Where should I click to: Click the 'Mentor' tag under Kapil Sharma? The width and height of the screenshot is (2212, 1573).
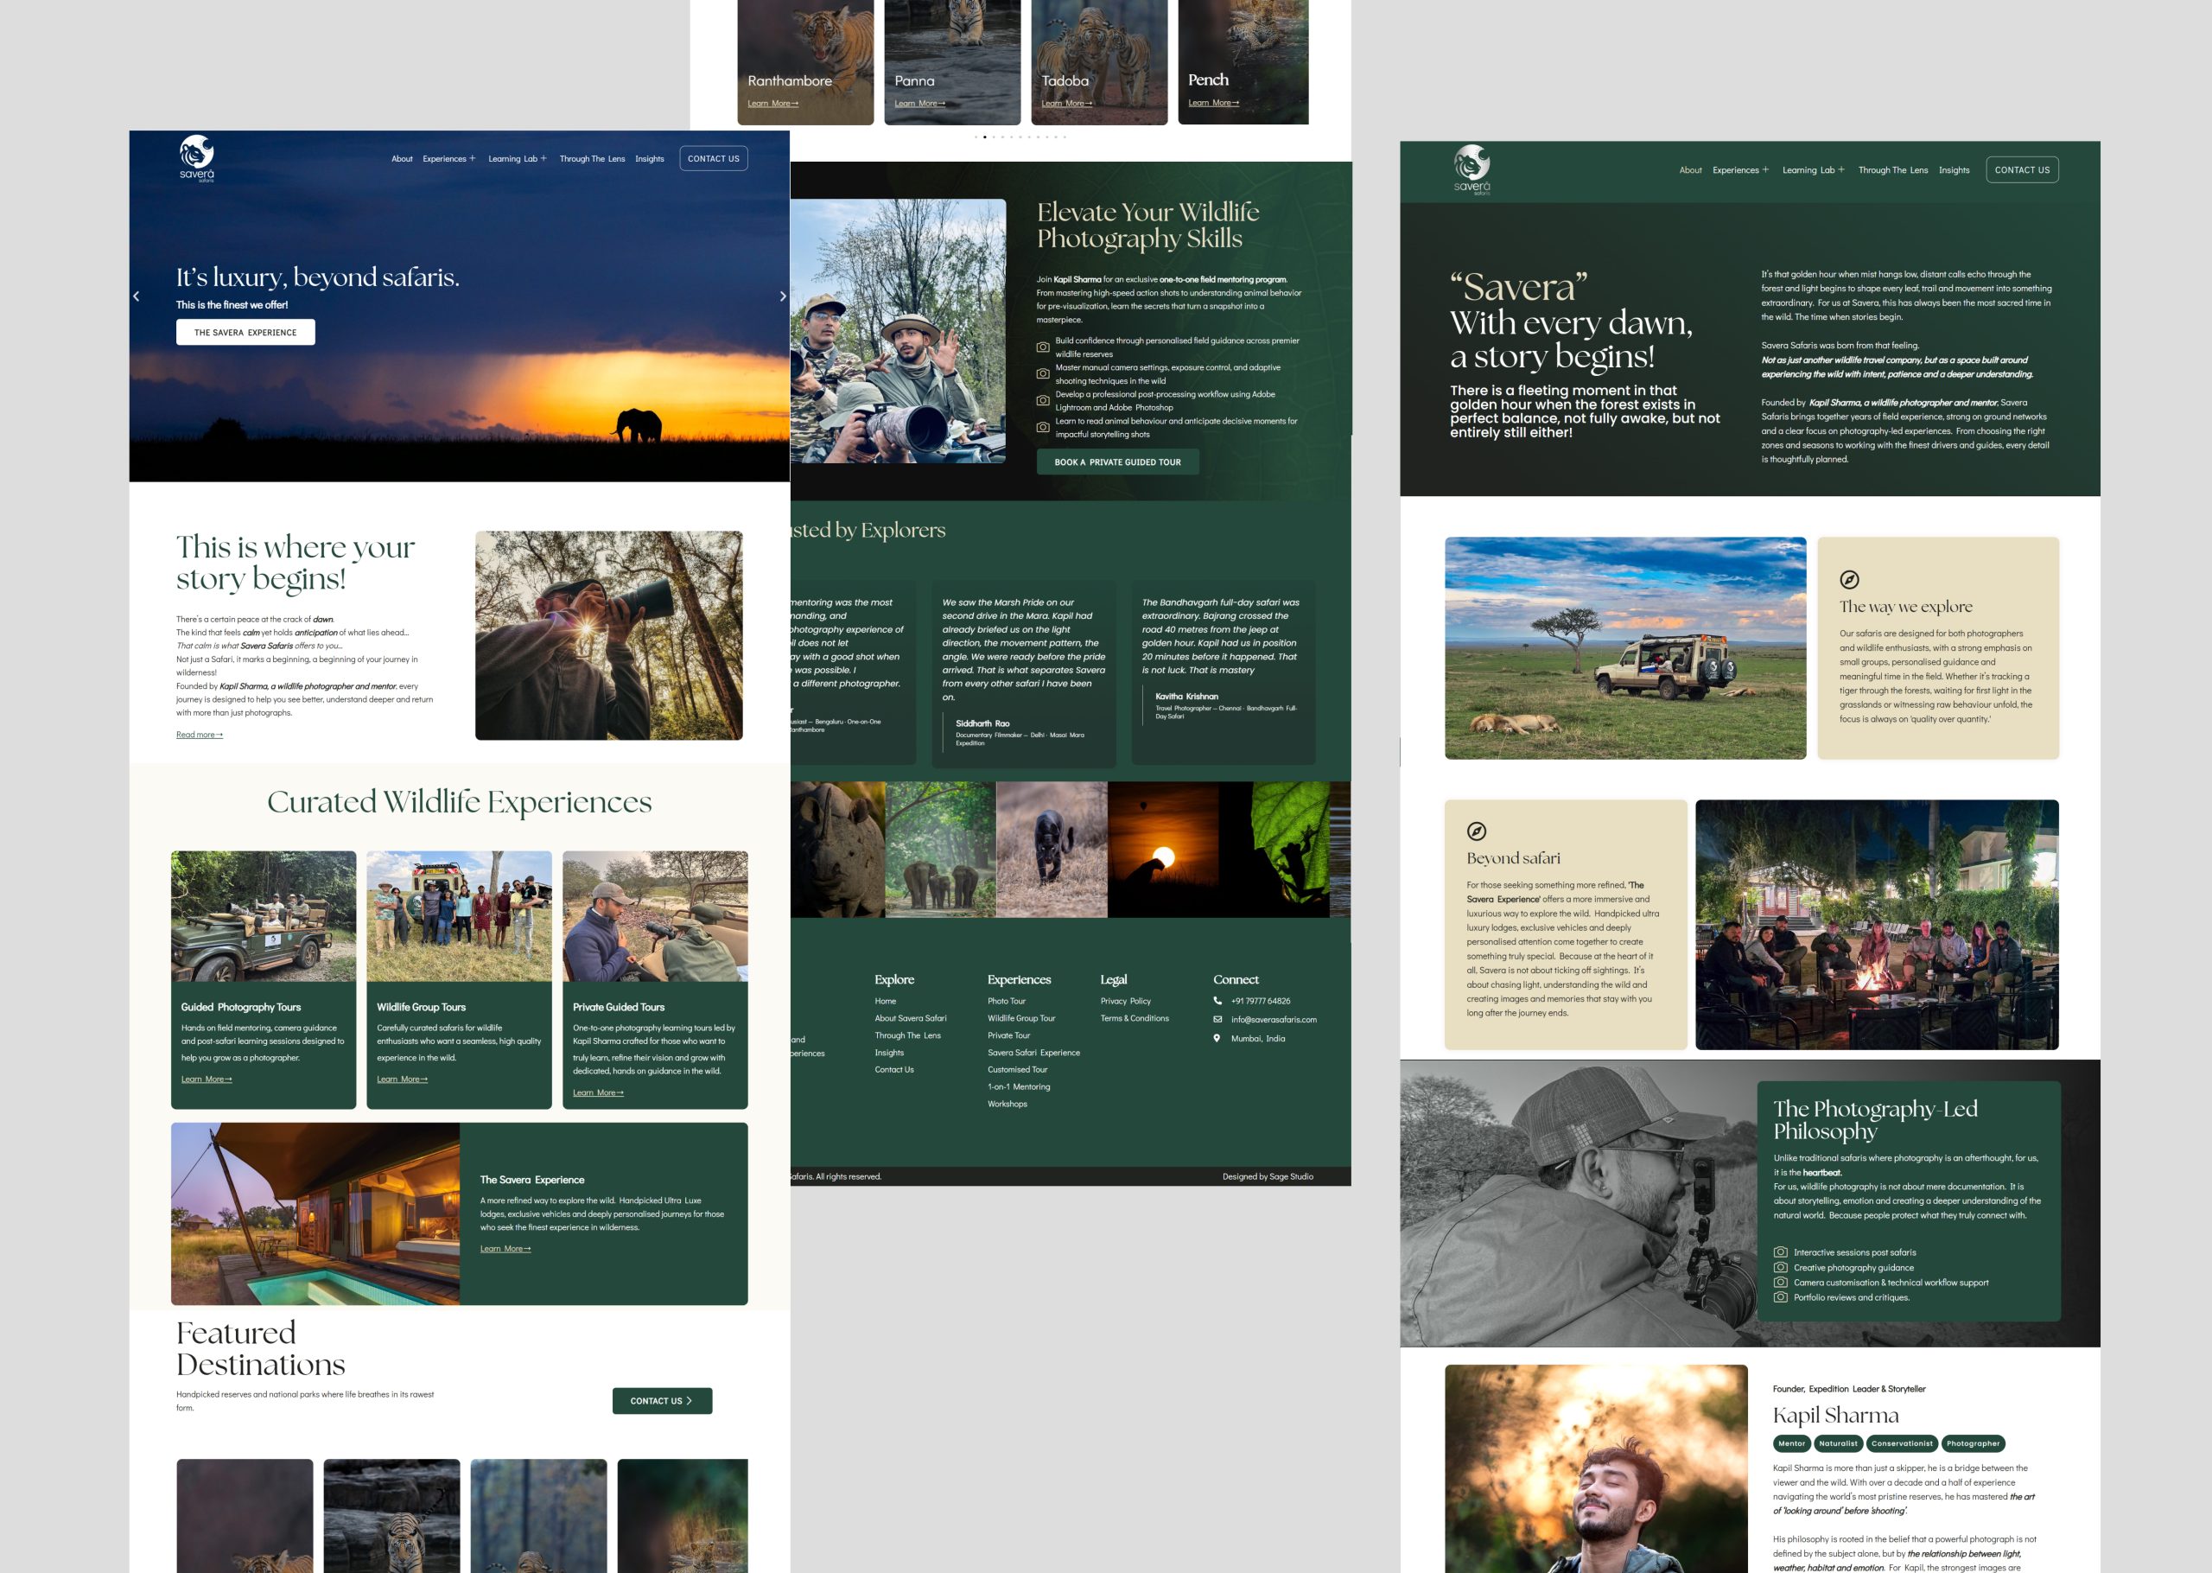[1792, 1443]
